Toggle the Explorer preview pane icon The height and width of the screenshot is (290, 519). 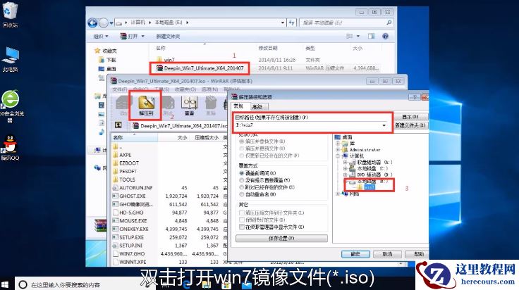coord(371,36)
